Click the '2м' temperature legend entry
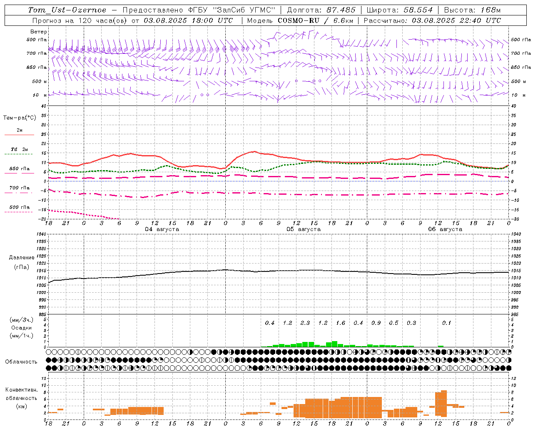The height and width of the screenshot is (427, 533). pos(20,131)
